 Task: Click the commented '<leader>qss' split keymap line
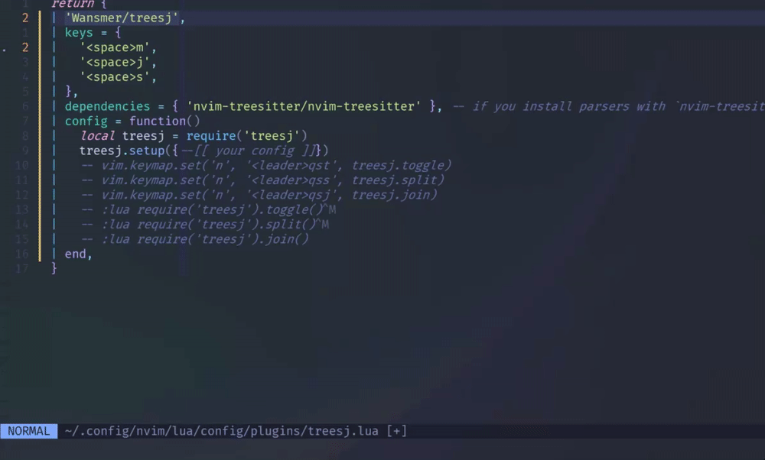[262, 180]
